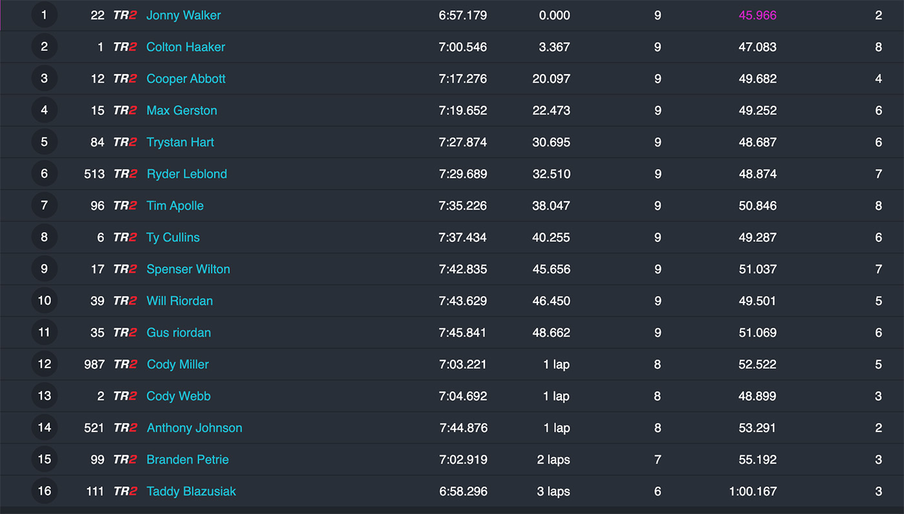
Task: Click the TR2 icon next to Colton Haaker
Action: point(125,47)
